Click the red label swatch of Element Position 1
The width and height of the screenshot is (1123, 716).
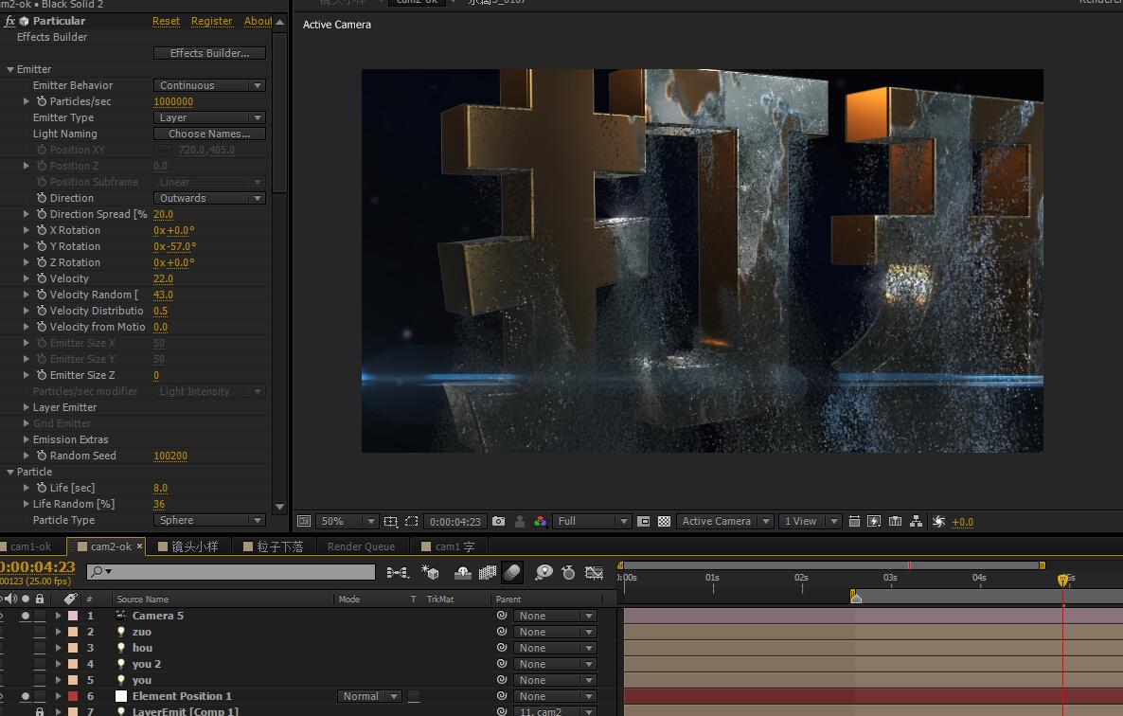click(x=73, y=696)
